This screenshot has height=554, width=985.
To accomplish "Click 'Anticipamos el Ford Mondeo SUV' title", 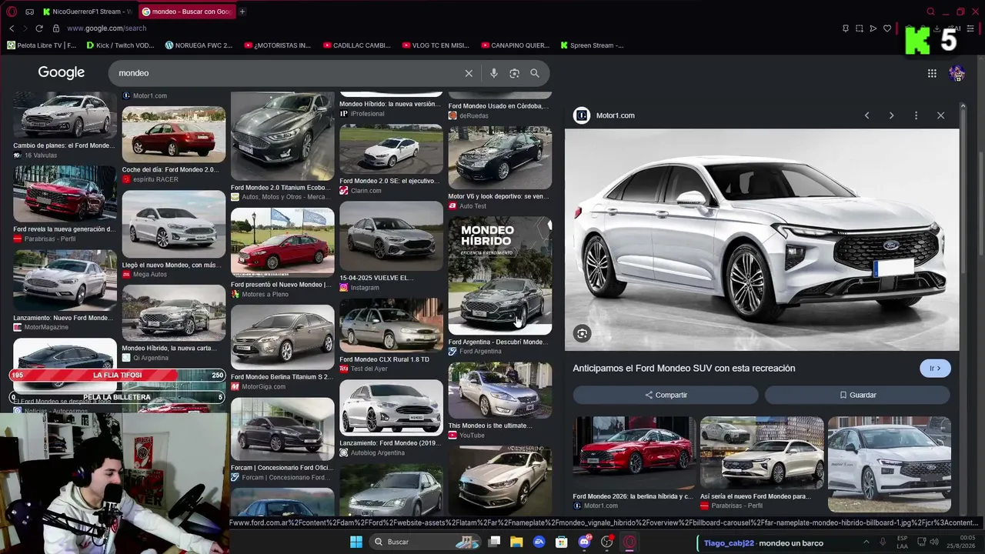I will [684, 369].
